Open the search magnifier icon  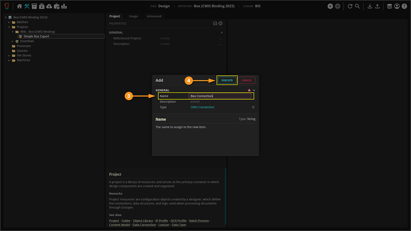(358, 6)
